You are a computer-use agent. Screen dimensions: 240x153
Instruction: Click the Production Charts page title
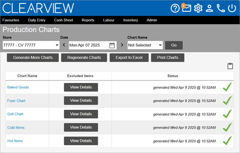pyautogui.click(x=31, y=30)
